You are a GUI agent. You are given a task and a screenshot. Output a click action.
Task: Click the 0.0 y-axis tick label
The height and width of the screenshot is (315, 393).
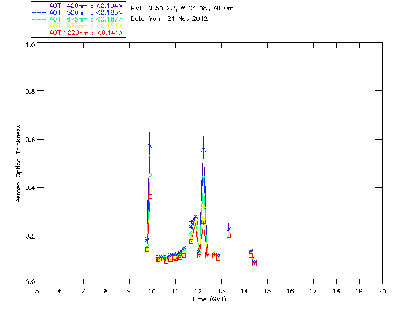point(30,282)
